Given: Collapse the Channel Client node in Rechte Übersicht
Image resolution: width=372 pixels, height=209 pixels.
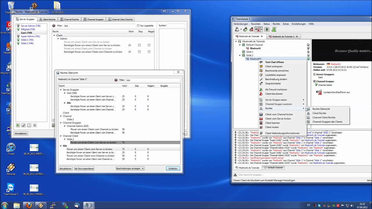Looking at the screenshot, I should coord(61,136).
